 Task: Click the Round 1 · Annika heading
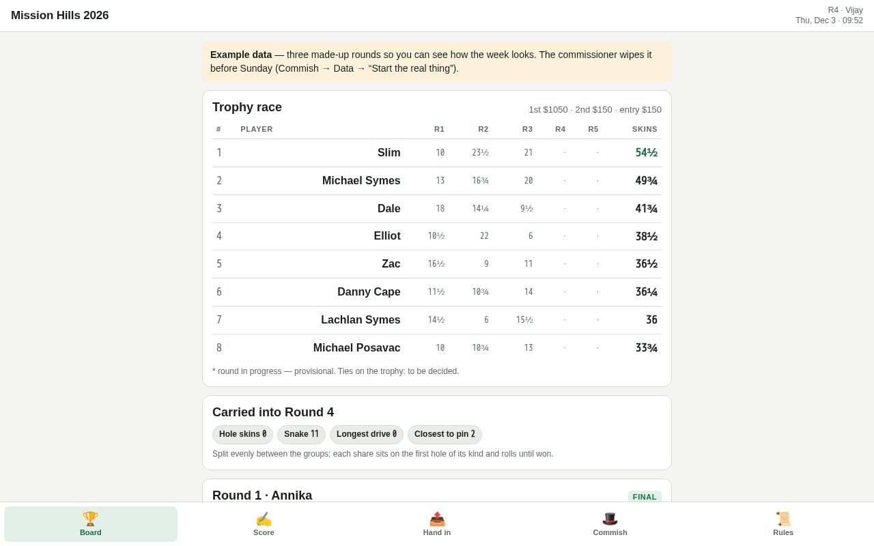click(x=262, y=495)
